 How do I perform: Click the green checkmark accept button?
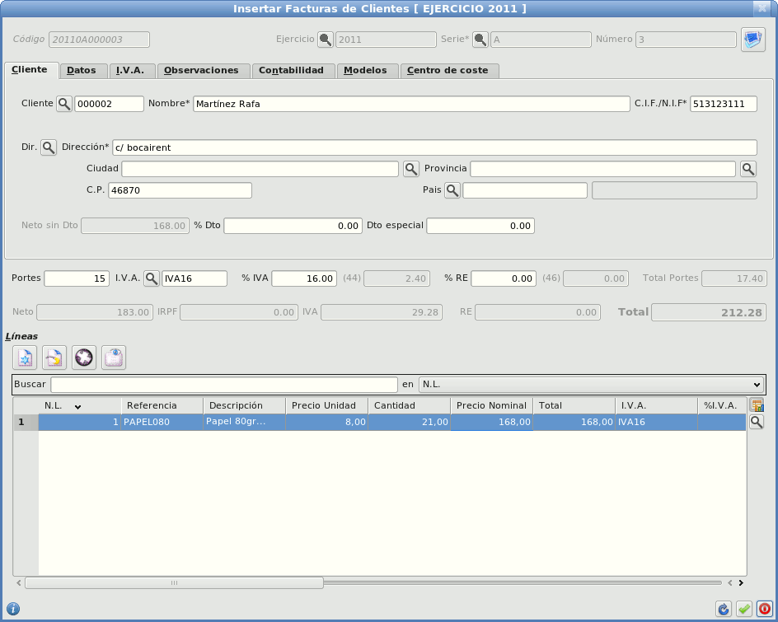[x=744, y=609]
